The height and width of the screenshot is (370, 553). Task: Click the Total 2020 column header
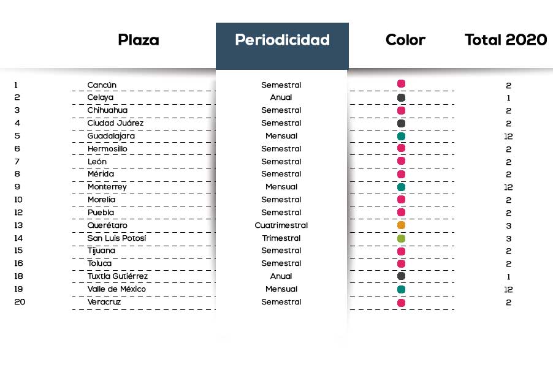[506, 40]
